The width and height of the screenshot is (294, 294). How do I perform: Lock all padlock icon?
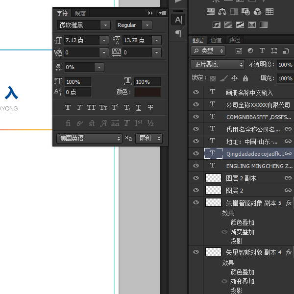[x=245, y=78]
